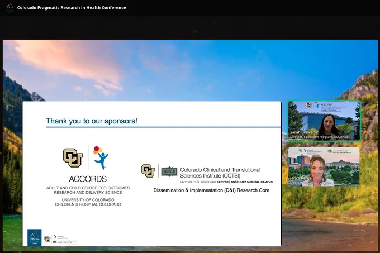Click the blue COPRH Con logo in slide footer

click(x=35, y=237)
